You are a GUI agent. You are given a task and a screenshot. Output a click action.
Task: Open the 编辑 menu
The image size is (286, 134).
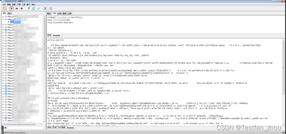(x=9, y=4)
